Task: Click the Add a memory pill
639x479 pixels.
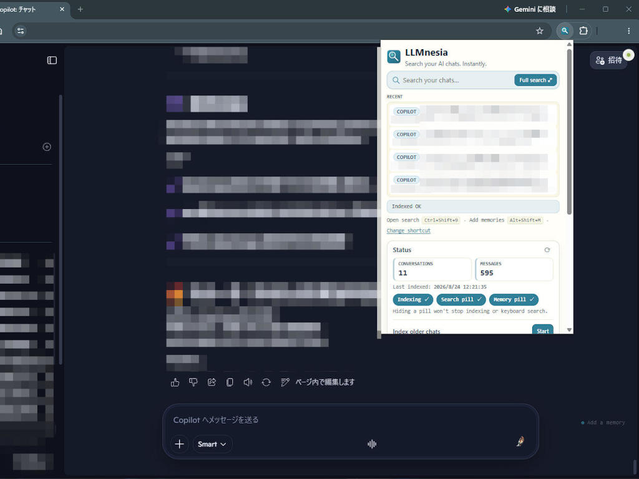Action: pyautogui.click(x=603, y=422)
